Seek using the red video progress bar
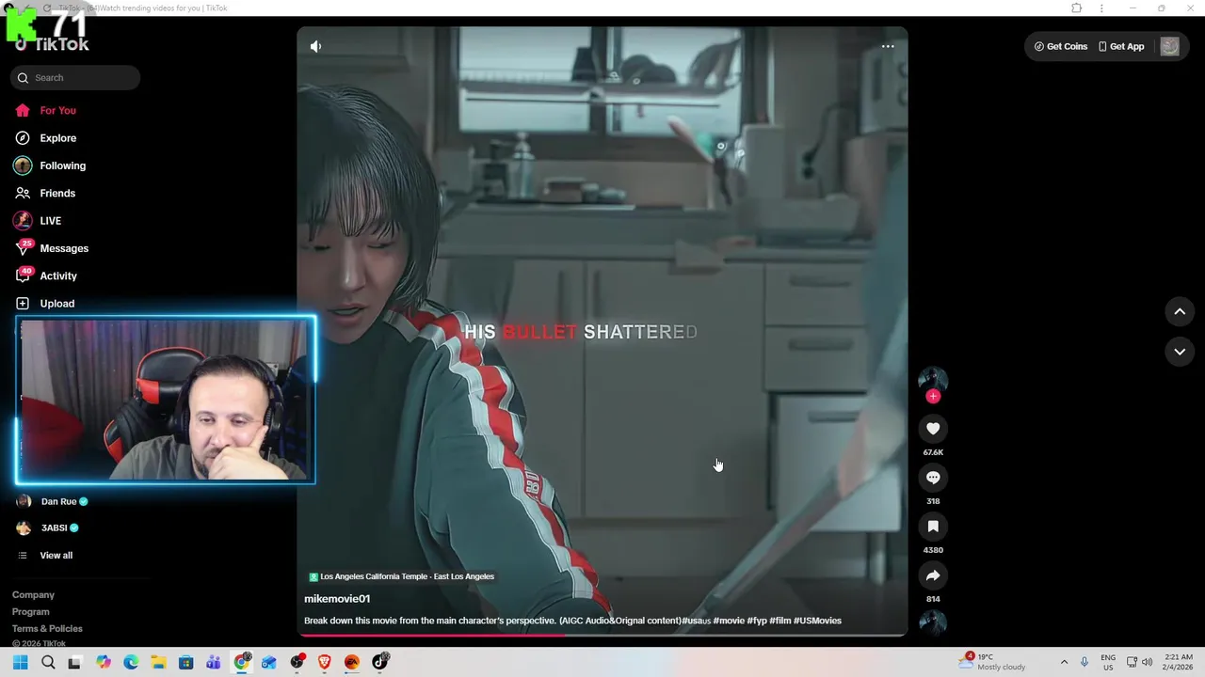Screen dimensions: 1205x677 point(602,636)
